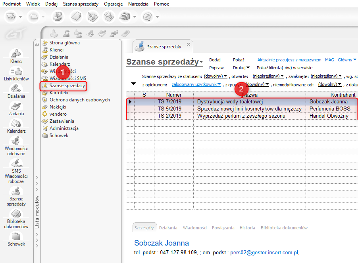Screen dimensions: 358x263
Task: Expand the zalogowany użytkownik dropdown
Action: [196, 84]
